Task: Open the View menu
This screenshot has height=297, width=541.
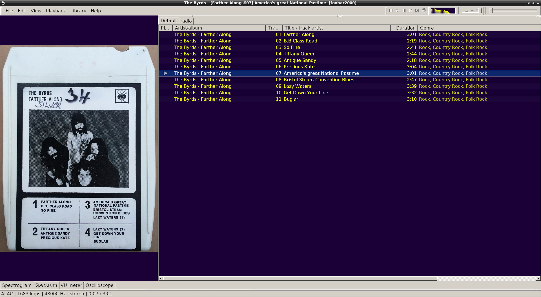Action: click(x=36, y=11)
